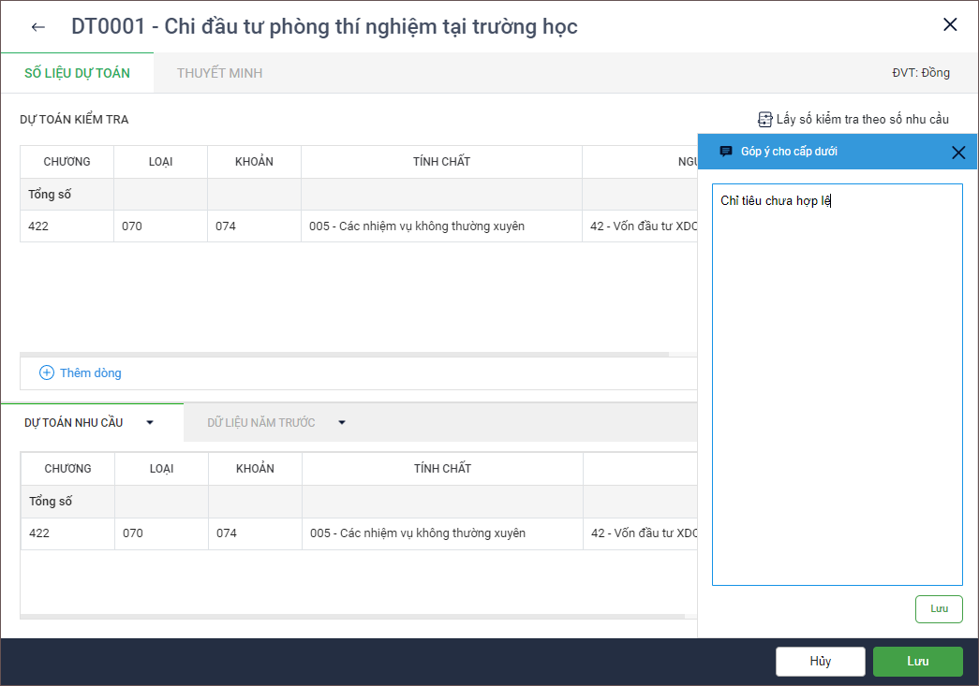This screenshot has width=979, height=686.
Task: Save the comment with the small Lưu button
Action: (939, 608)
